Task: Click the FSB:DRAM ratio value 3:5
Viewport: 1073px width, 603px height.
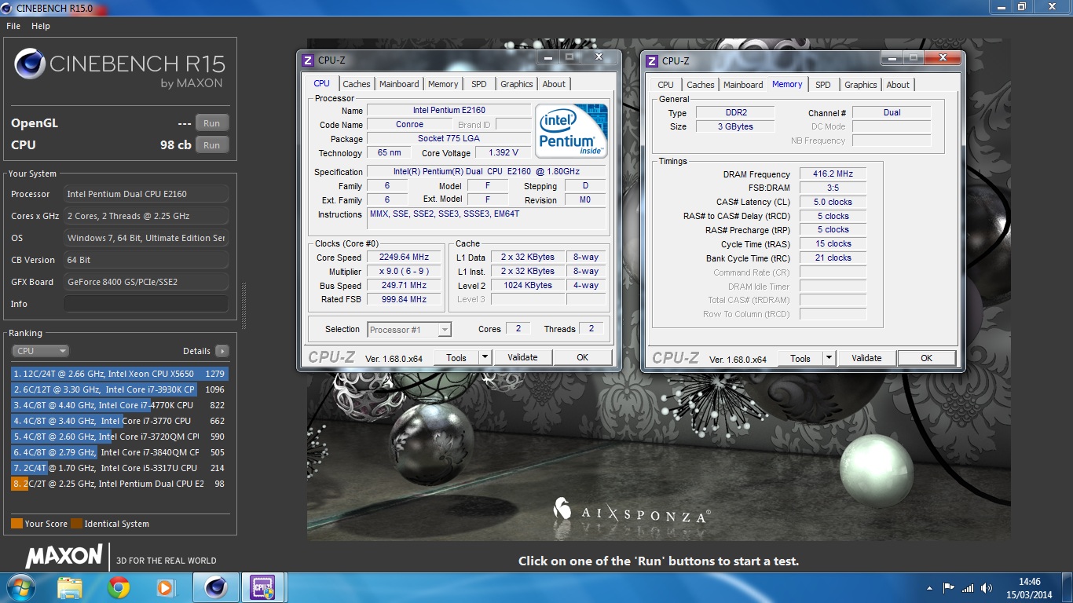Action: [x=833, y=188]
